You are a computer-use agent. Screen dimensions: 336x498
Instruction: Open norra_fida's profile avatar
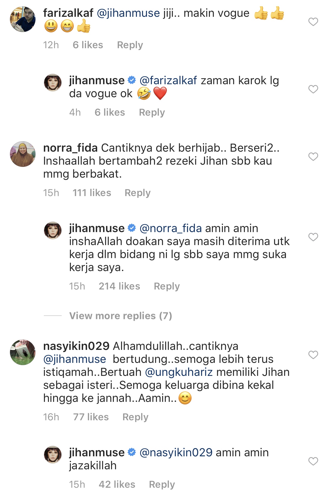[x=23, y=154]
